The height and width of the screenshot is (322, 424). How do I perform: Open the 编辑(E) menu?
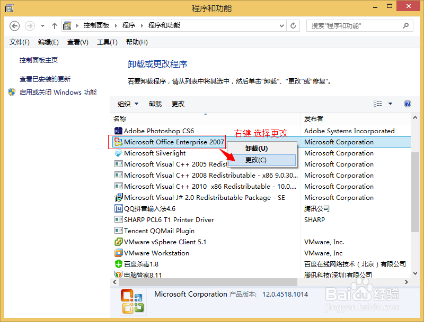point(48,42)
